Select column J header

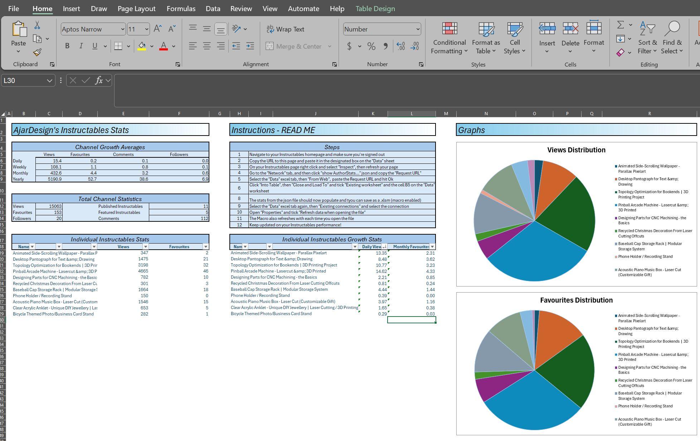click(x=315, y=114)
